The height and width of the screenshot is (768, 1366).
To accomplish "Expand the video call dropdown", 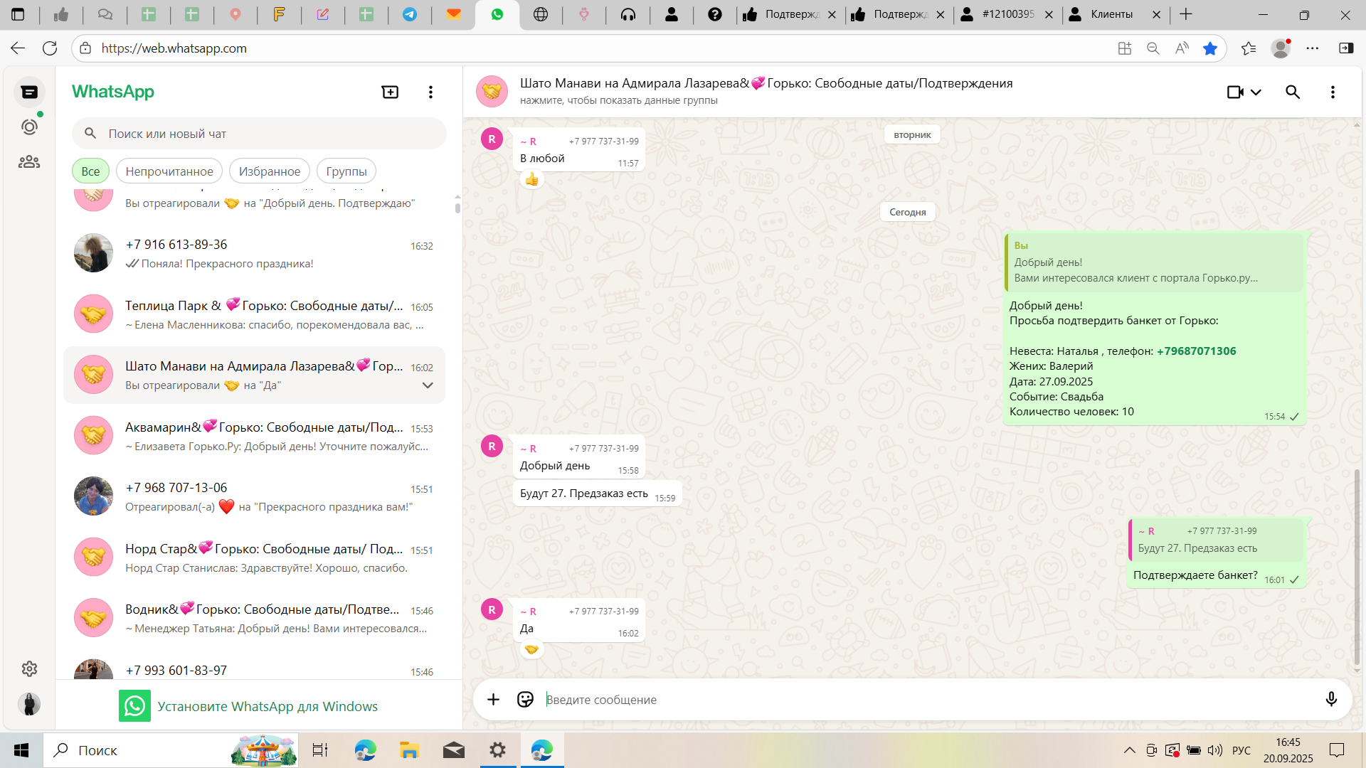I will 1256,92.
